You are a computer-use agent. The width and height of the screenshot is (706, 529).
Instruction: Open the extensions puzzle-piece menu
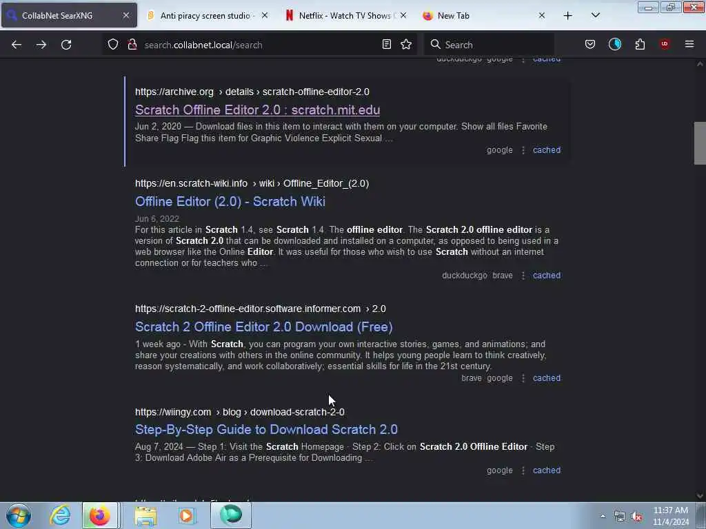tap(640, 44)
